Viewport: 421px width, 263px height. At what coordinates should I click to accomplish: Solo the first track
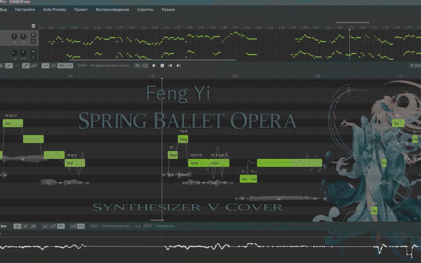click(x=33, y=41)
